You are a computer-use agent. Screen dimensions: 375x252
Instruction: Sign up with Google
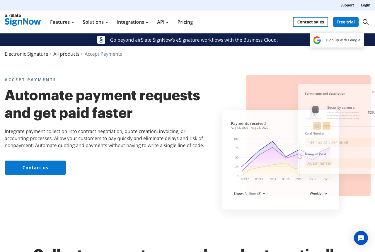pos(337,40)
